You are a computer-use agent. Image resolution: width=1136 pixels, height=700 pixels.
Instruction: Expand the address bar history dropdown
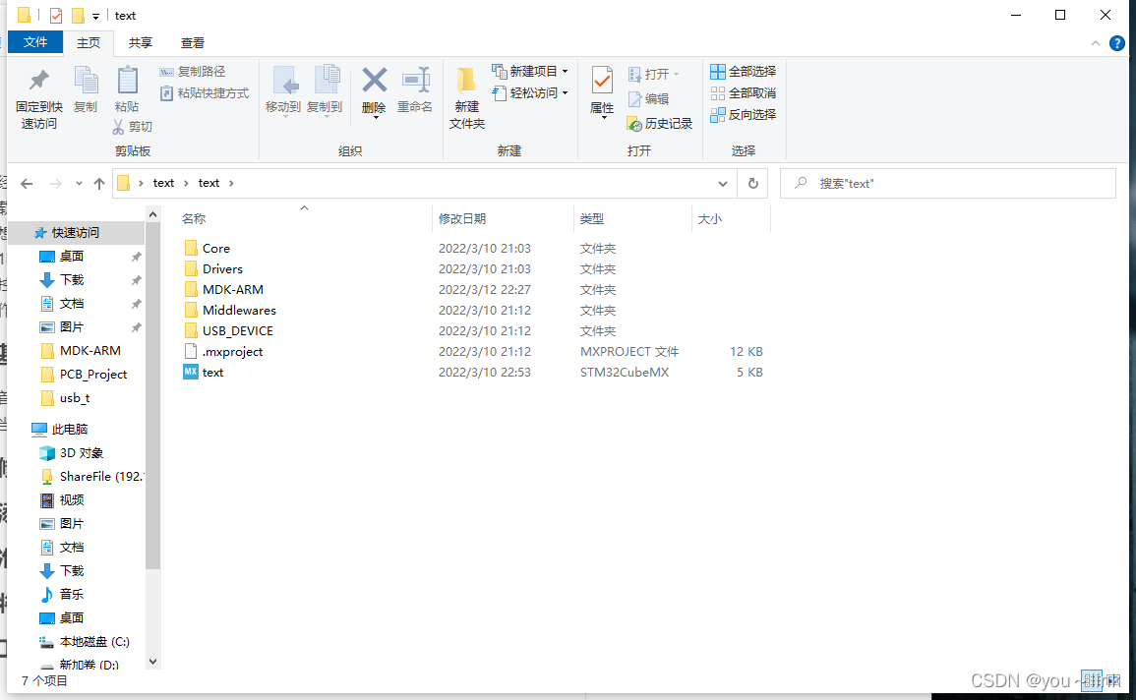coord(722,184)
